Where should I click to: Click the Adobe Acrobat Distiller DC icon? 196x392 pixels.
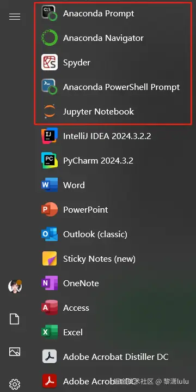(x=50, y=356)
